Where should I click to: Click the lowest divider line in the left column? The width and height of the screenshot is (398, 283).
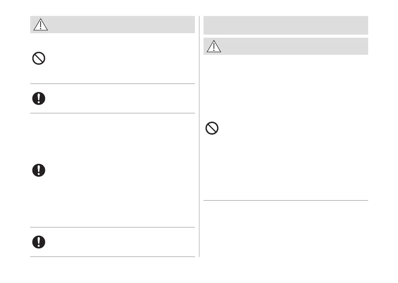(112, 257)
